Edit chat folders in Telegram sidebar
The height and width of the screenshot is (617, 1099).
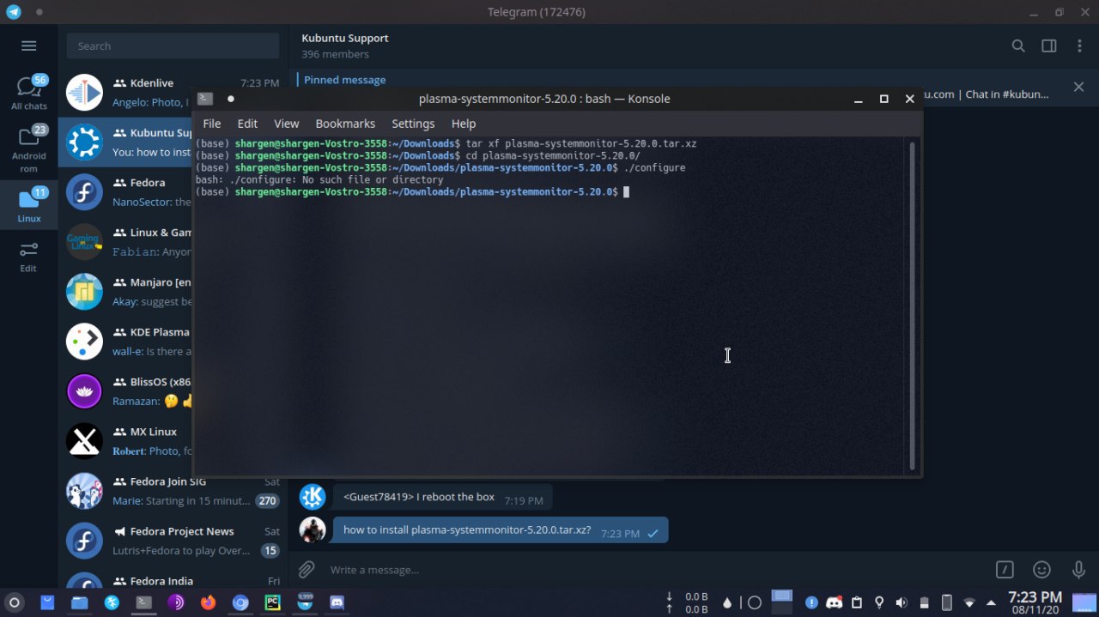click(x=28, y=256)
